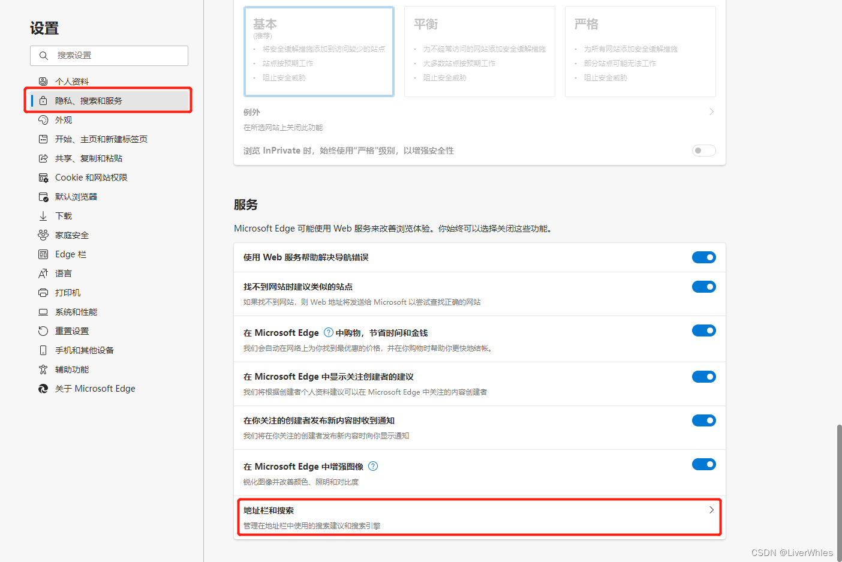Select 隐私、搜索和服务 in sidebar
Screen dimensions: 842x562
click(x=108, y=101)
